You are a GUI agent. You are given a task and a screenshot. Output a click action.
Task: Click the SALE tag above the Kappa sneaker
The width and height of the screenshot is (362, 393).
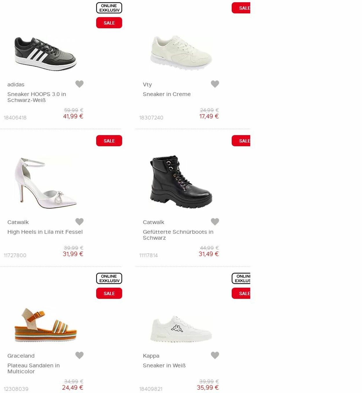tap(242, 293)
